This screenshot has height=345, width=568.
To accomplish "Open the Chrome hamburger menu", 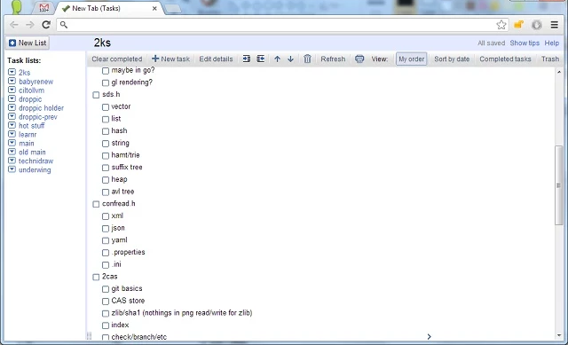I will tap(554, 25).
